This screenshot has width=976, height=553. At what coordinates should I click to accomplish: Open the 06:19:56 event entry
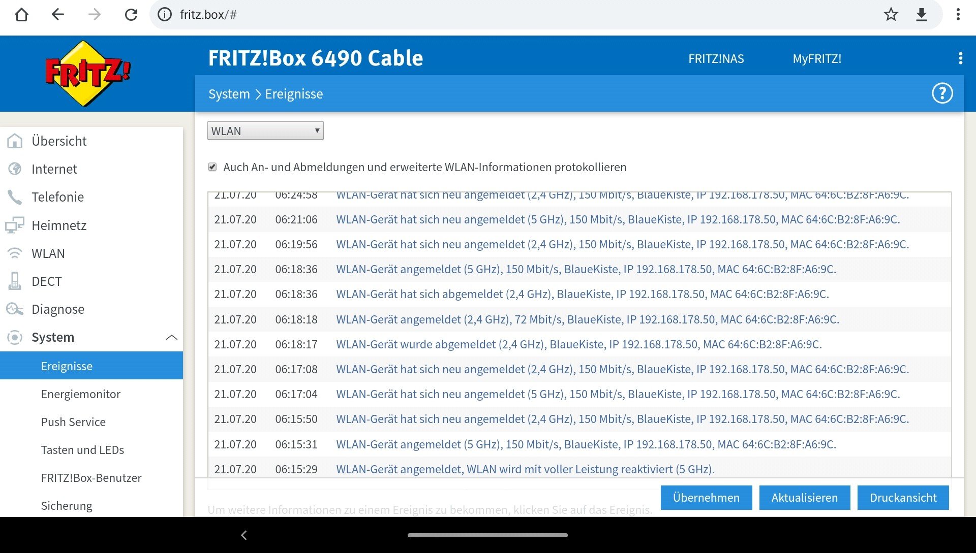579,244
